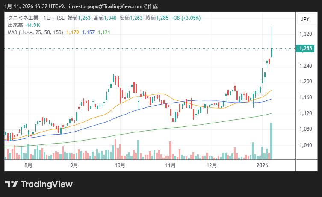Click the TradingView wordmark text at bottom

[47, 184]
